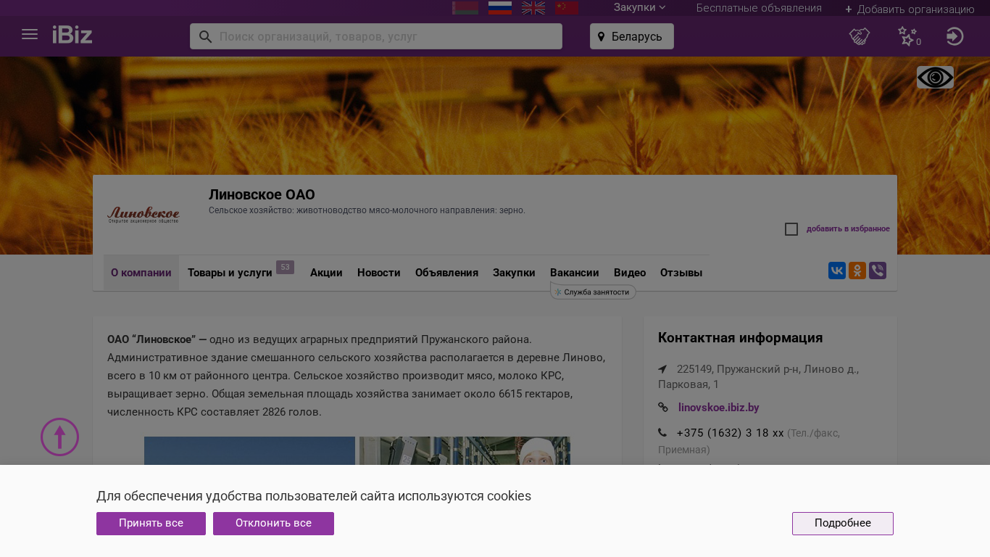
Task: Switch to the Вакансии tab
Action: tap(574, 273)
